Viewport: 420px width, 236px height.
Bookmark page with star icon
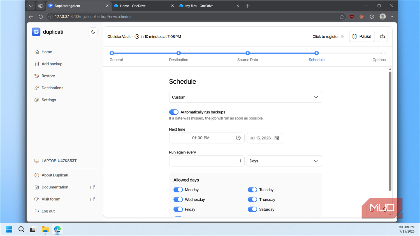click(x=342, y=17)
